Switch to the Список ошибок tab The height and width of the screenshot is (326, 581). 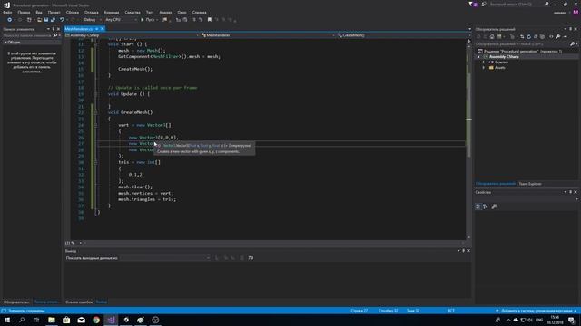[79, 302]
